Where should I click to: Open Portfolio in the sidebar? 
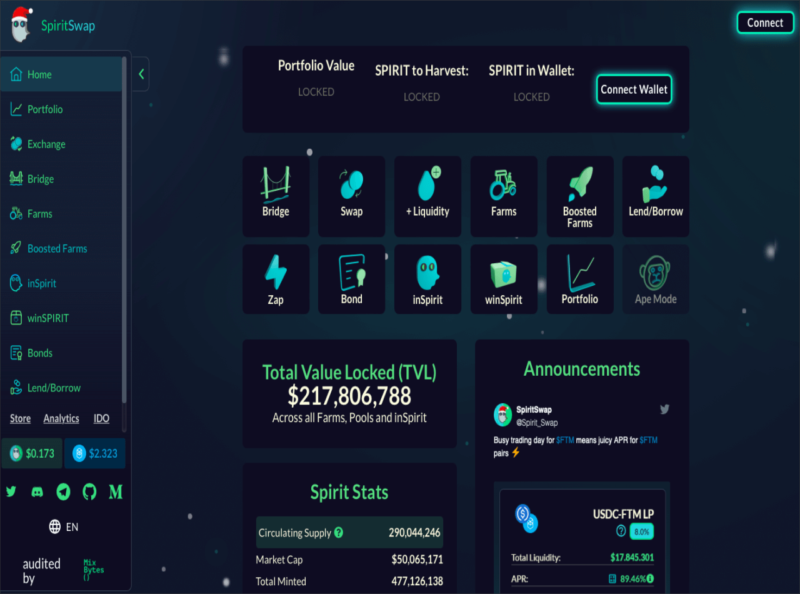[61, 109]
